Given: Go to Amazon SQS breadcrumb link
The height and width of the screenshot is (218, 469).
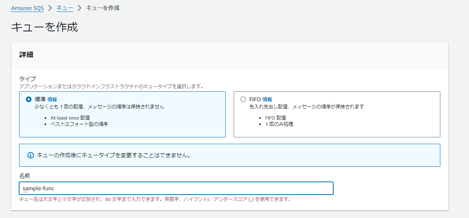Looking at the screenshot, I should [27, 8].
